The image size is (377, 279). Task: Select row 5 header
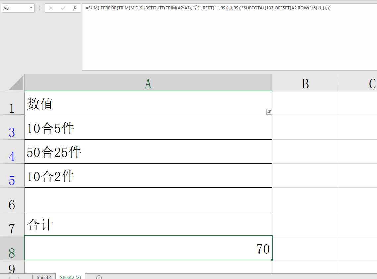[x=12, y=176]
